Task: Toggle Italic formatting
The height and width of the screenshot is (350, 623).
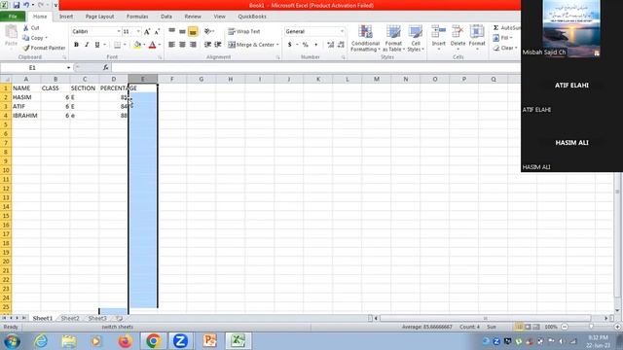Action: [87, 45]
